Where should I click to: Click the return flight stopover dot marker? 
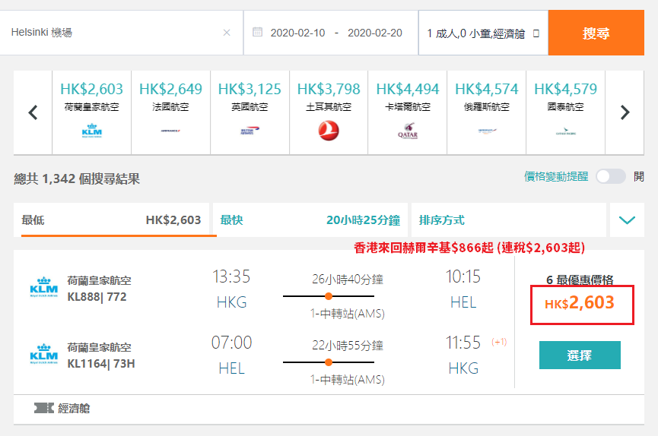(x=329, y=362)
